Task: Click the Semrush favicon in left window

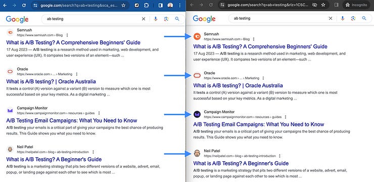Action: (x=10, y=32)
